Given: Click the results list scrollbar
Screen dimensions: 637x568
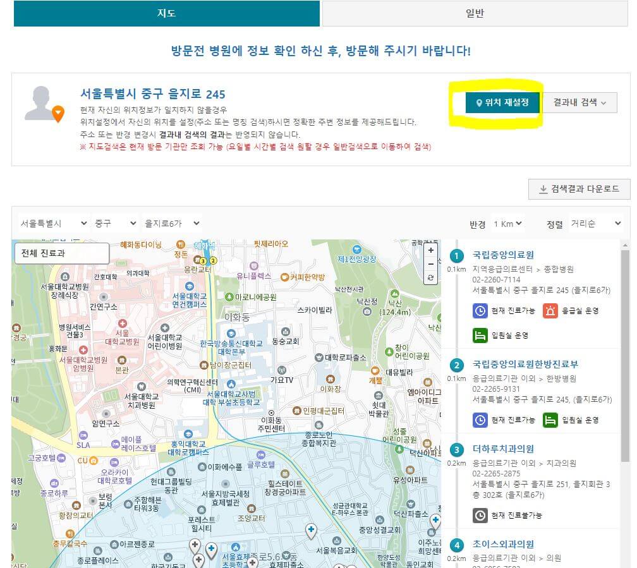Looking at the screenshot, I should click(625, 356).
